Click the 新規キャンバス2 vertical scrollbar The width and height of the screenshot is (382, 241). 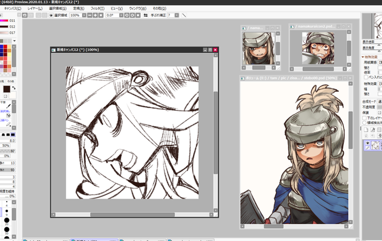coord(216,133)
